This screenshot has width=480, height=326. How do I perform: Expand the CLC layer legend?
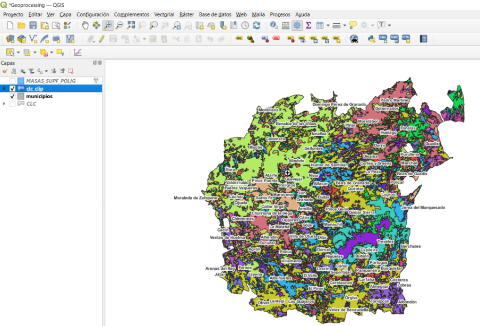[x=4, y=104]
